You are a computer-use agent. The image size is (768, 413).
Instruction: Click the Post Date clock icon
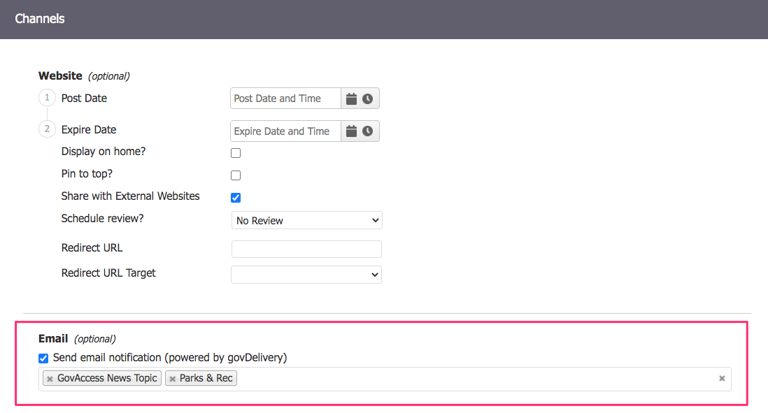click(x=367, y=99)
